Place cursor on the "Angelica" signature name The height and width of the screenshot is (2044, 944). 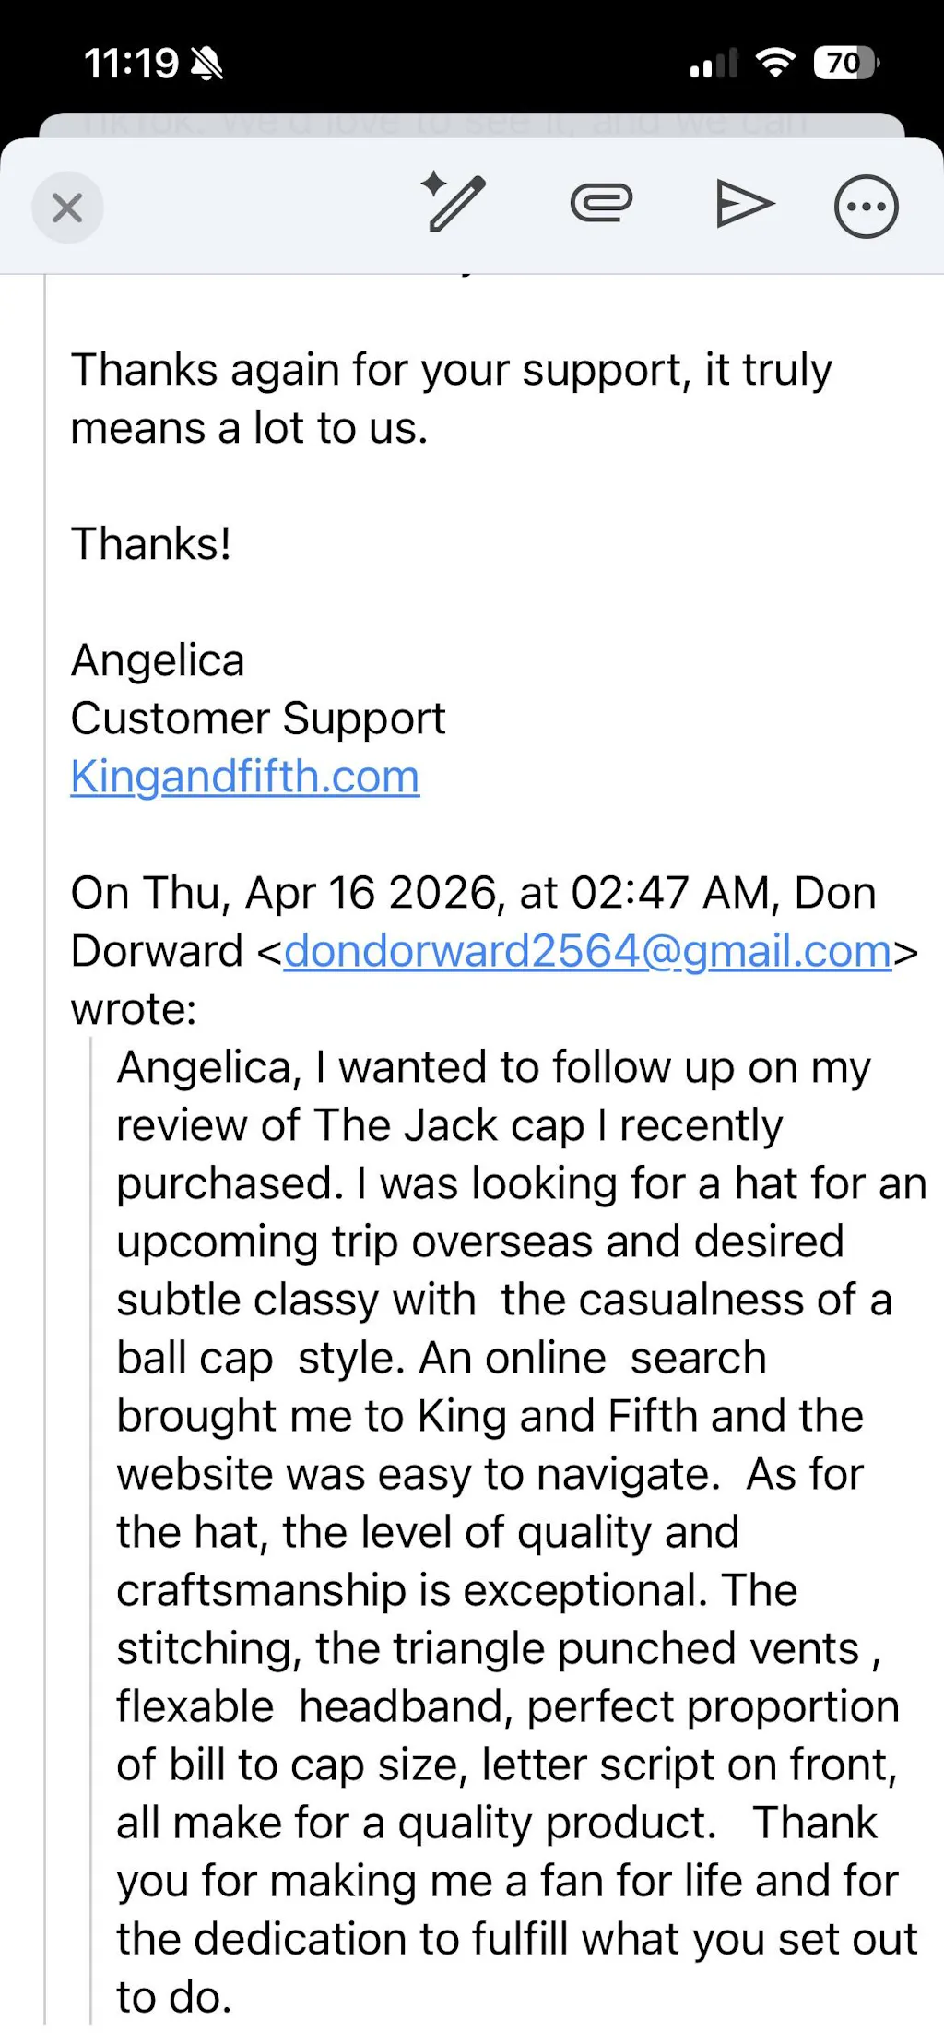pos(158,660)
